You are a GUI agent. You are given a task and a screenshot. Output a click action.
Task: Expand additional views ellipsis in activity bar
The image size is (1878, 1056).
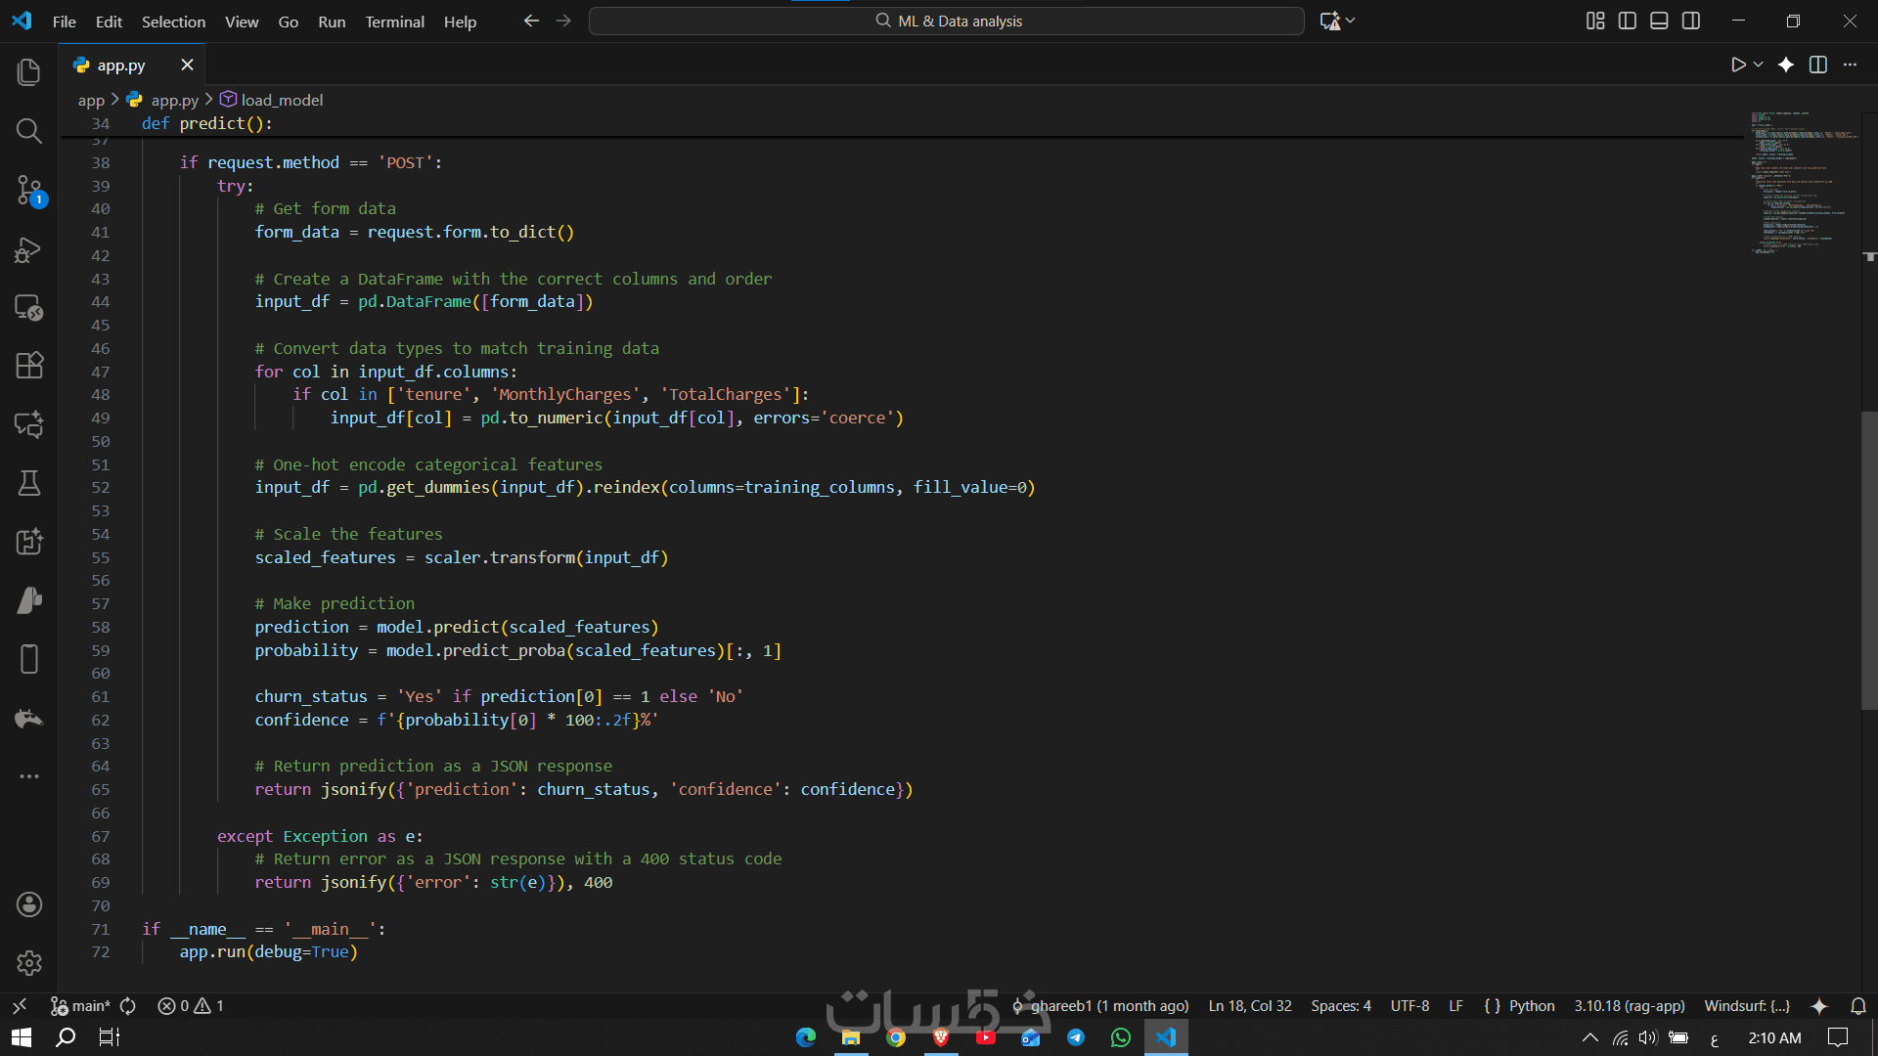pyautogui.click(x=29, y=776)
